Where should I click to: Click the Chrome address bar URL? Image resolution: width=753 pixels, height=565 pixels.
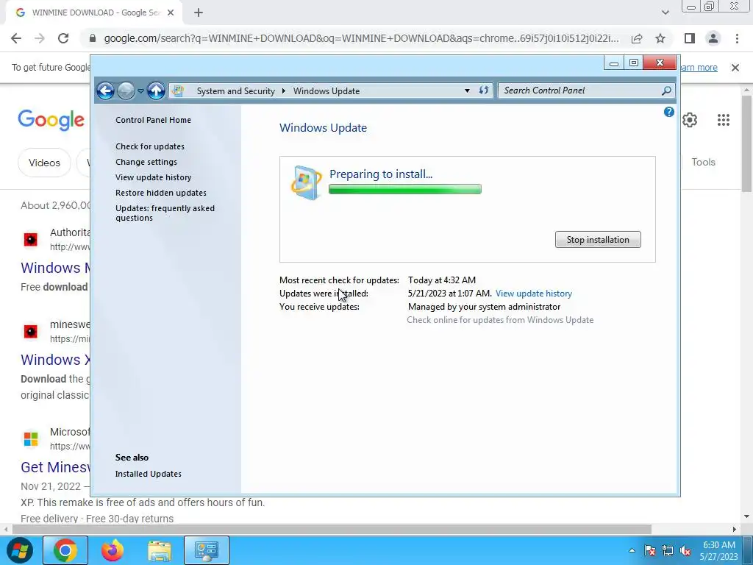(361, 38)
